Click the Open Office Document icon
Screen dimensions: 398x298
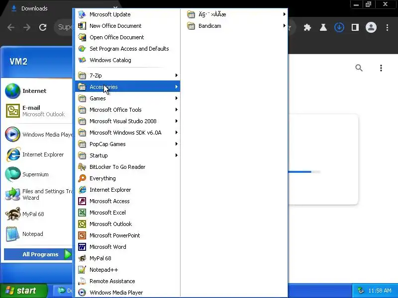click(x=82, y=37)
